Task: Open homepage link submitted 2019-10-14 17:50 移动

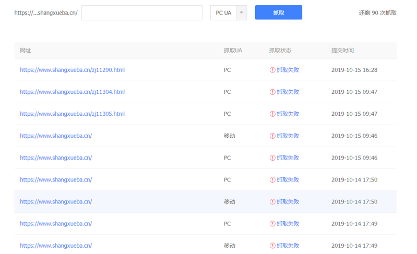Action: coord(56,202)
